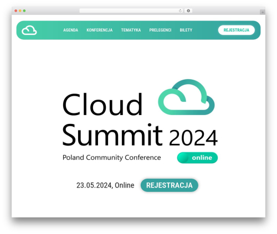
Task: Select the Prelegenci menu item
Action: point(160,30)
